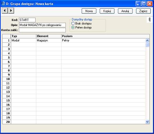The image size is (154, 134).
Task: Select the Moduł cell in row 1
Action: tap(23, 40)
